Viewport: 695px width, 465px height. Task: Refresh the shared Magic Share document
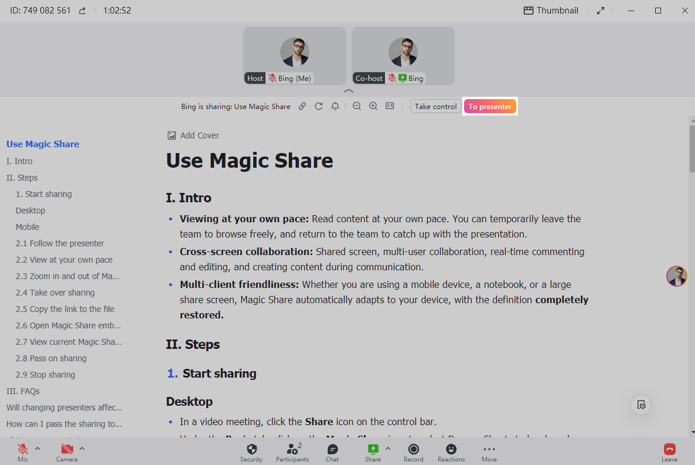318,106
